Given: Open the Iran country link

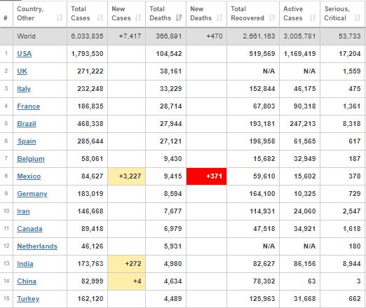Looking at the screenshot, I should 23,211.
